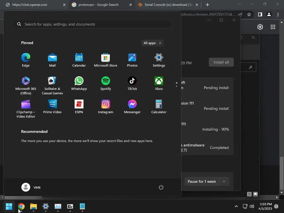Open a new Chrome tab

click(x=207, y=5)
